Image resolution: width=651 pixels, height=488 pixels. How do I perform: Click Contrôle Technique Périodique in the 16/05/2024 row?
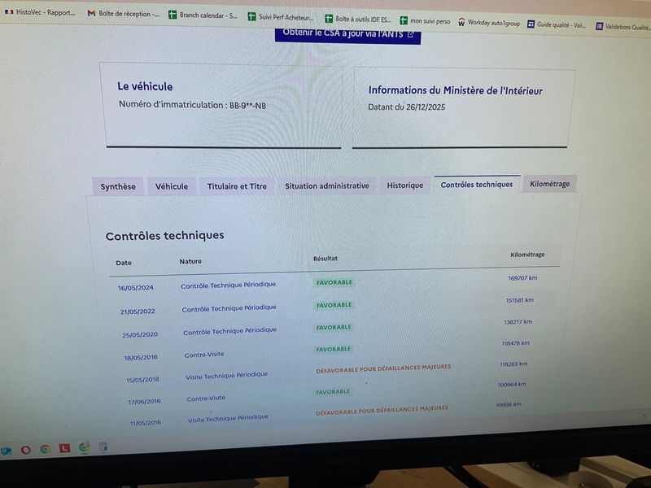point(228,285)
